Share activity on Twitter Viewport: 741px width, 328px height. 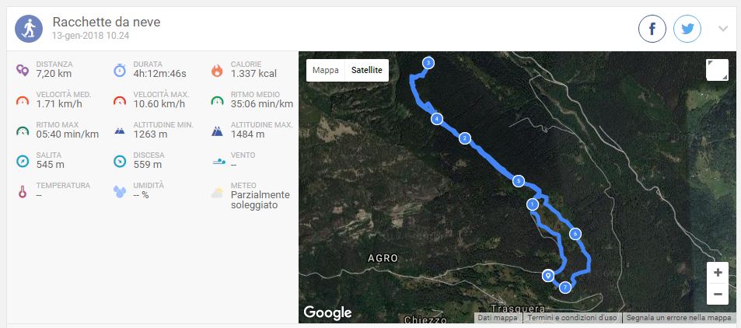tap(687, 30)
